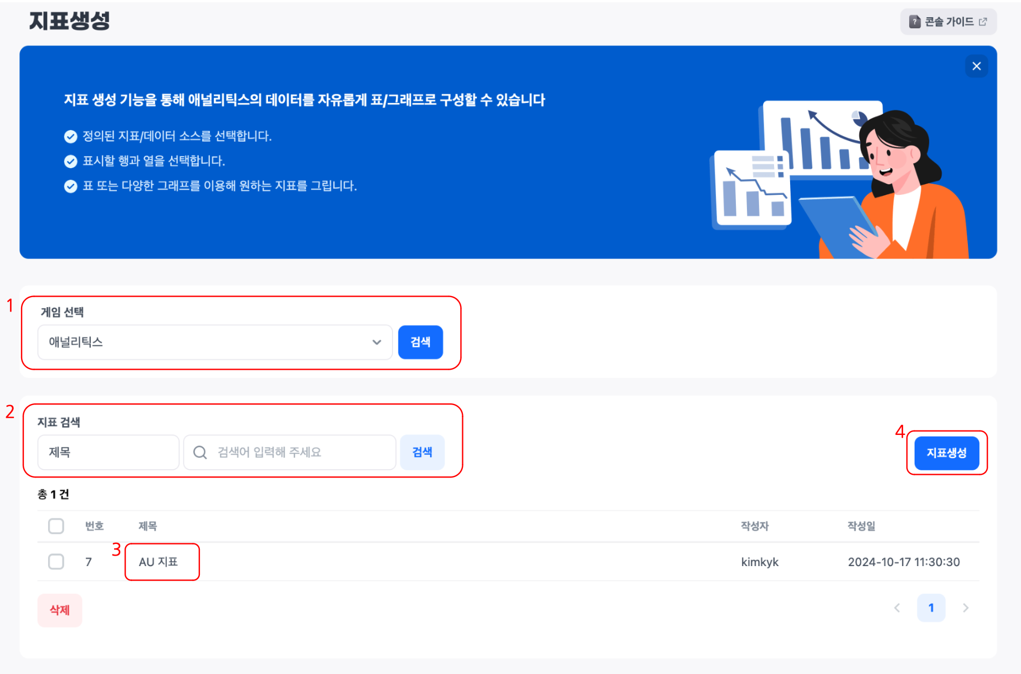Image resolution: width=1021 pixels, height=674 pixels.
Task: Open the AU 지표 entry
Action: [158, 562]
